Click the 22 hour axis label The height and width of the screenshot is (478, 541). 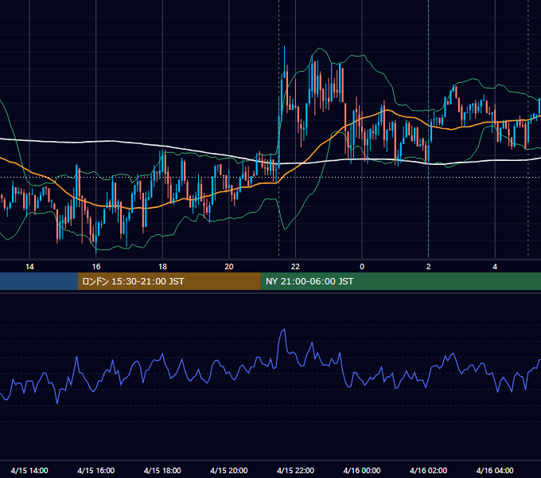tap(295, 267)
